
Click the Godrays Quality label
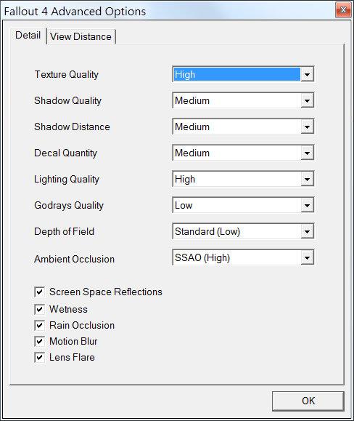pos(69,205)
